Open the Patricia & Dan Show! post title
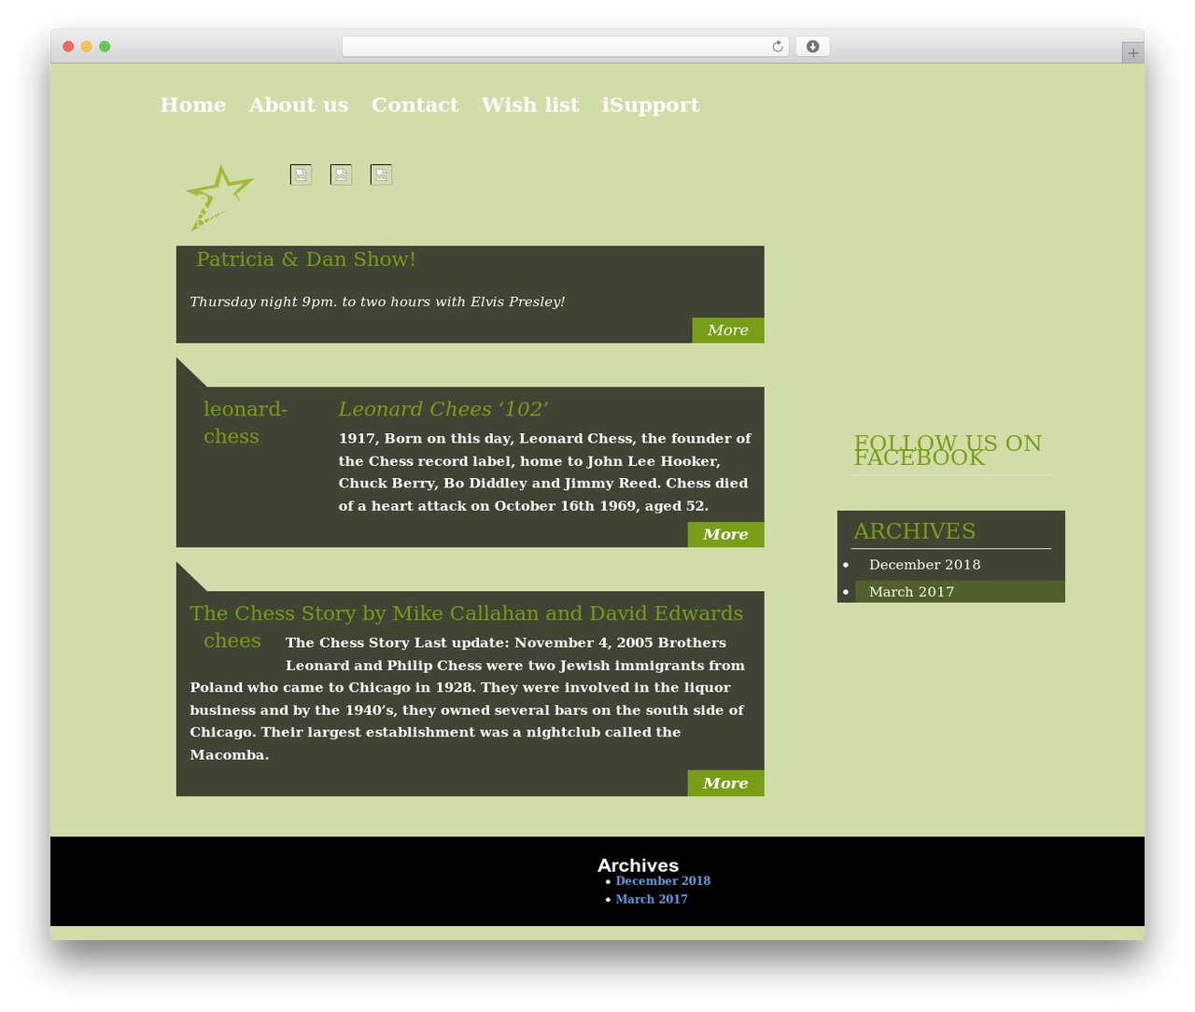 [306, 260]
